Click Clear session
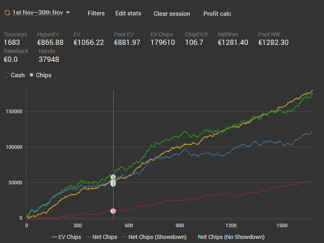The image size is (324, 243). point(172,13)
